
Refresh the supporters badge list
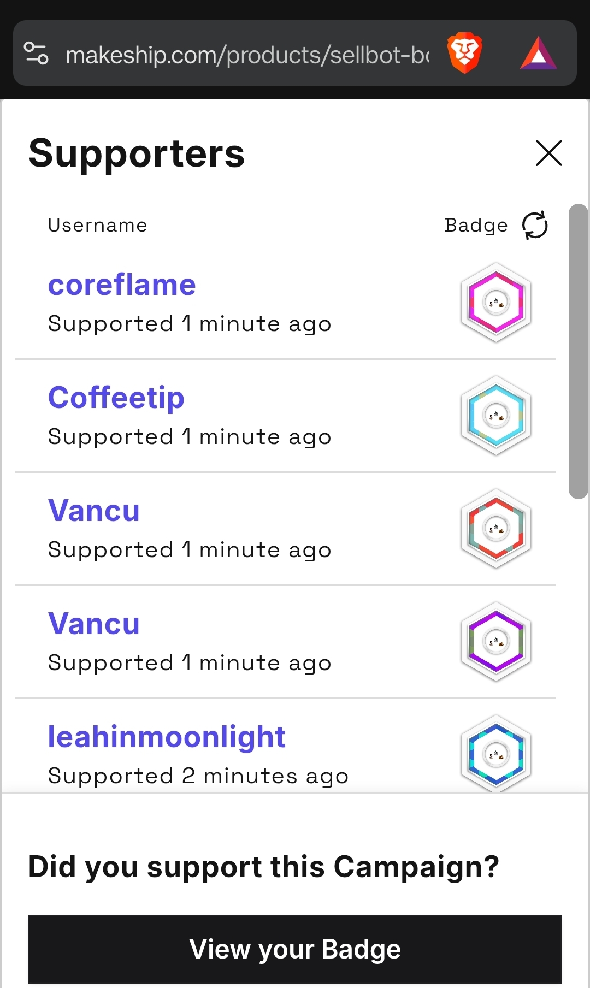click(535, 225)
